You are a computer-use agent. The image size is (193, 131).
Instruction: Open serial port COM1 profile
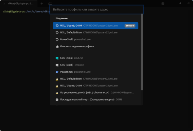96,100
